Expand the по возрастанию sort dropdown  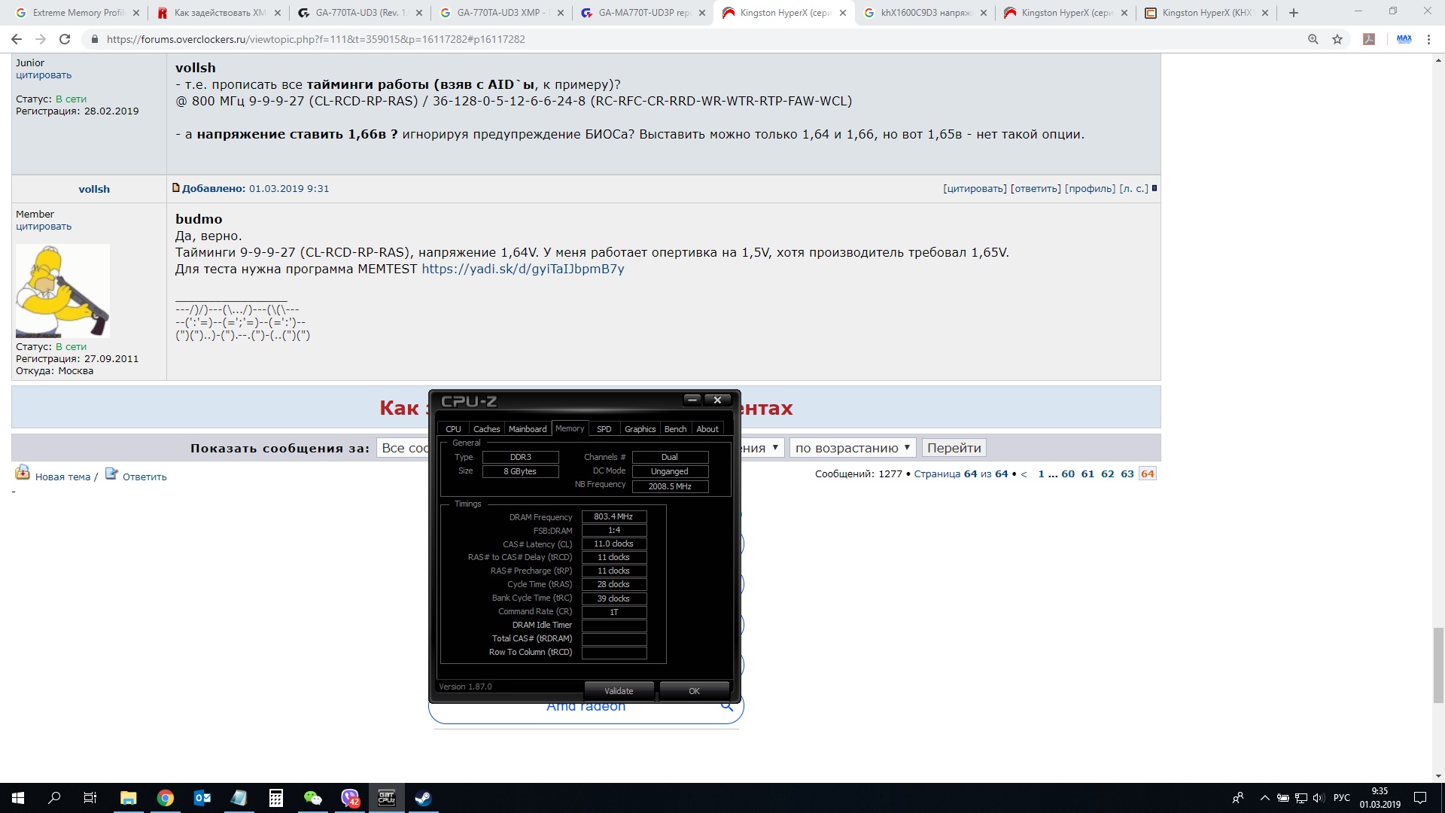pyautogui.click(x=852, y=448)
